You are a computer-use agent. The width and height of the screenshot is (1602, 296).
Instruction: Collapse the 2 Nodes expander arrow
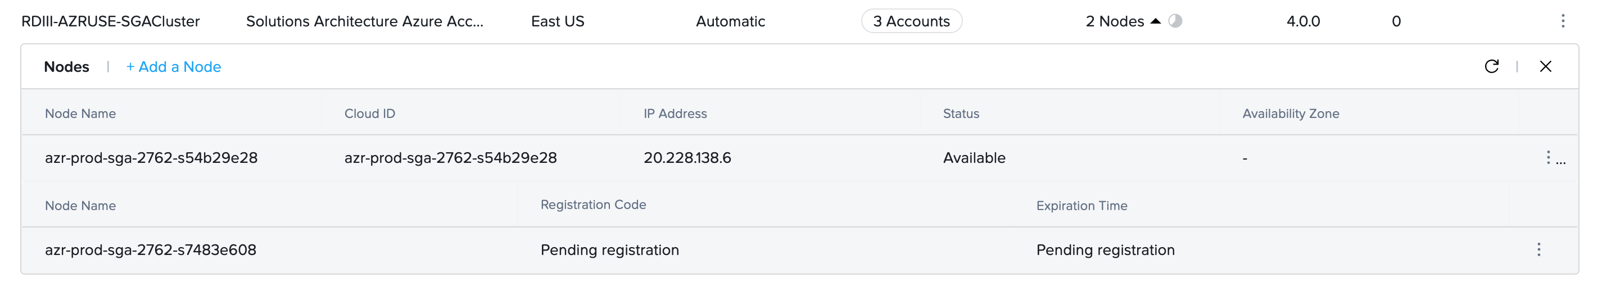pyautogui.click(x=1156, y=21)
